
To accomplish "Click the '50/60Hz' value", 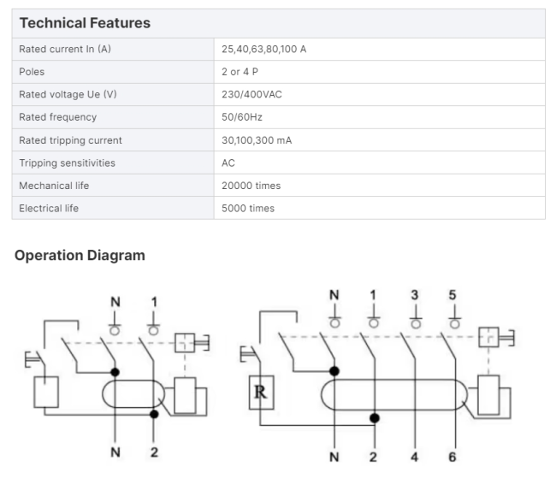I will pyautogui.click(x=242, y=117).
